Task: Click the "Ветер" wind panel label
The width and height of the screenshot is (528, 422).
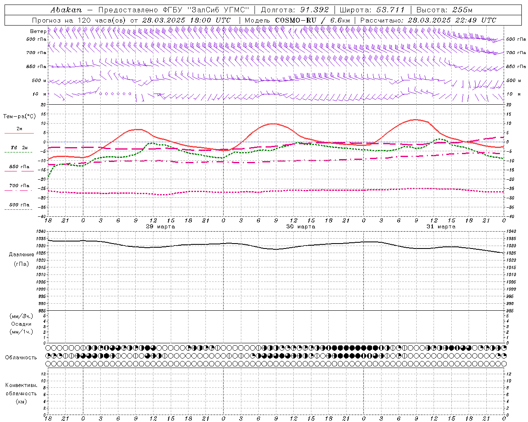Action: click(x=38, y=31)
